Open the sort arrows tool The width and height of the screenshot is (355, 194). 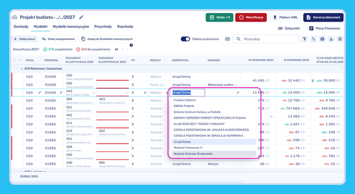313,39
